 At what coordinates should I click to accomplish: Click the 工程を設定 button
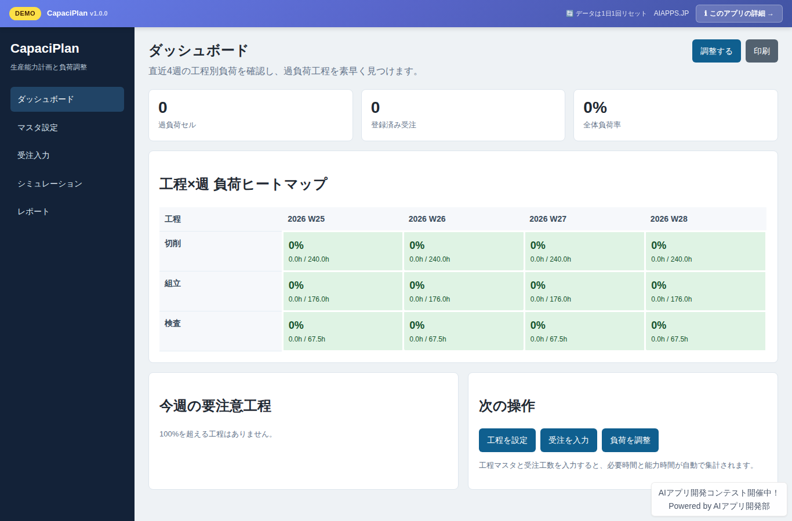[x=507, y=440]
